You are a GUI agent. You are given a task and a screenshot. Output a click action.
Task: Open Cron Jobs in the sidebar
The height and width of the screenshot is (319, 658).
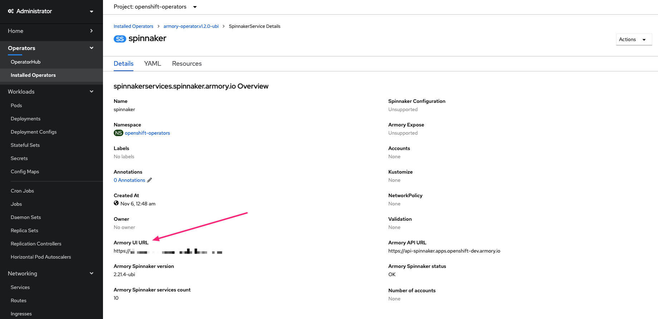22,191
